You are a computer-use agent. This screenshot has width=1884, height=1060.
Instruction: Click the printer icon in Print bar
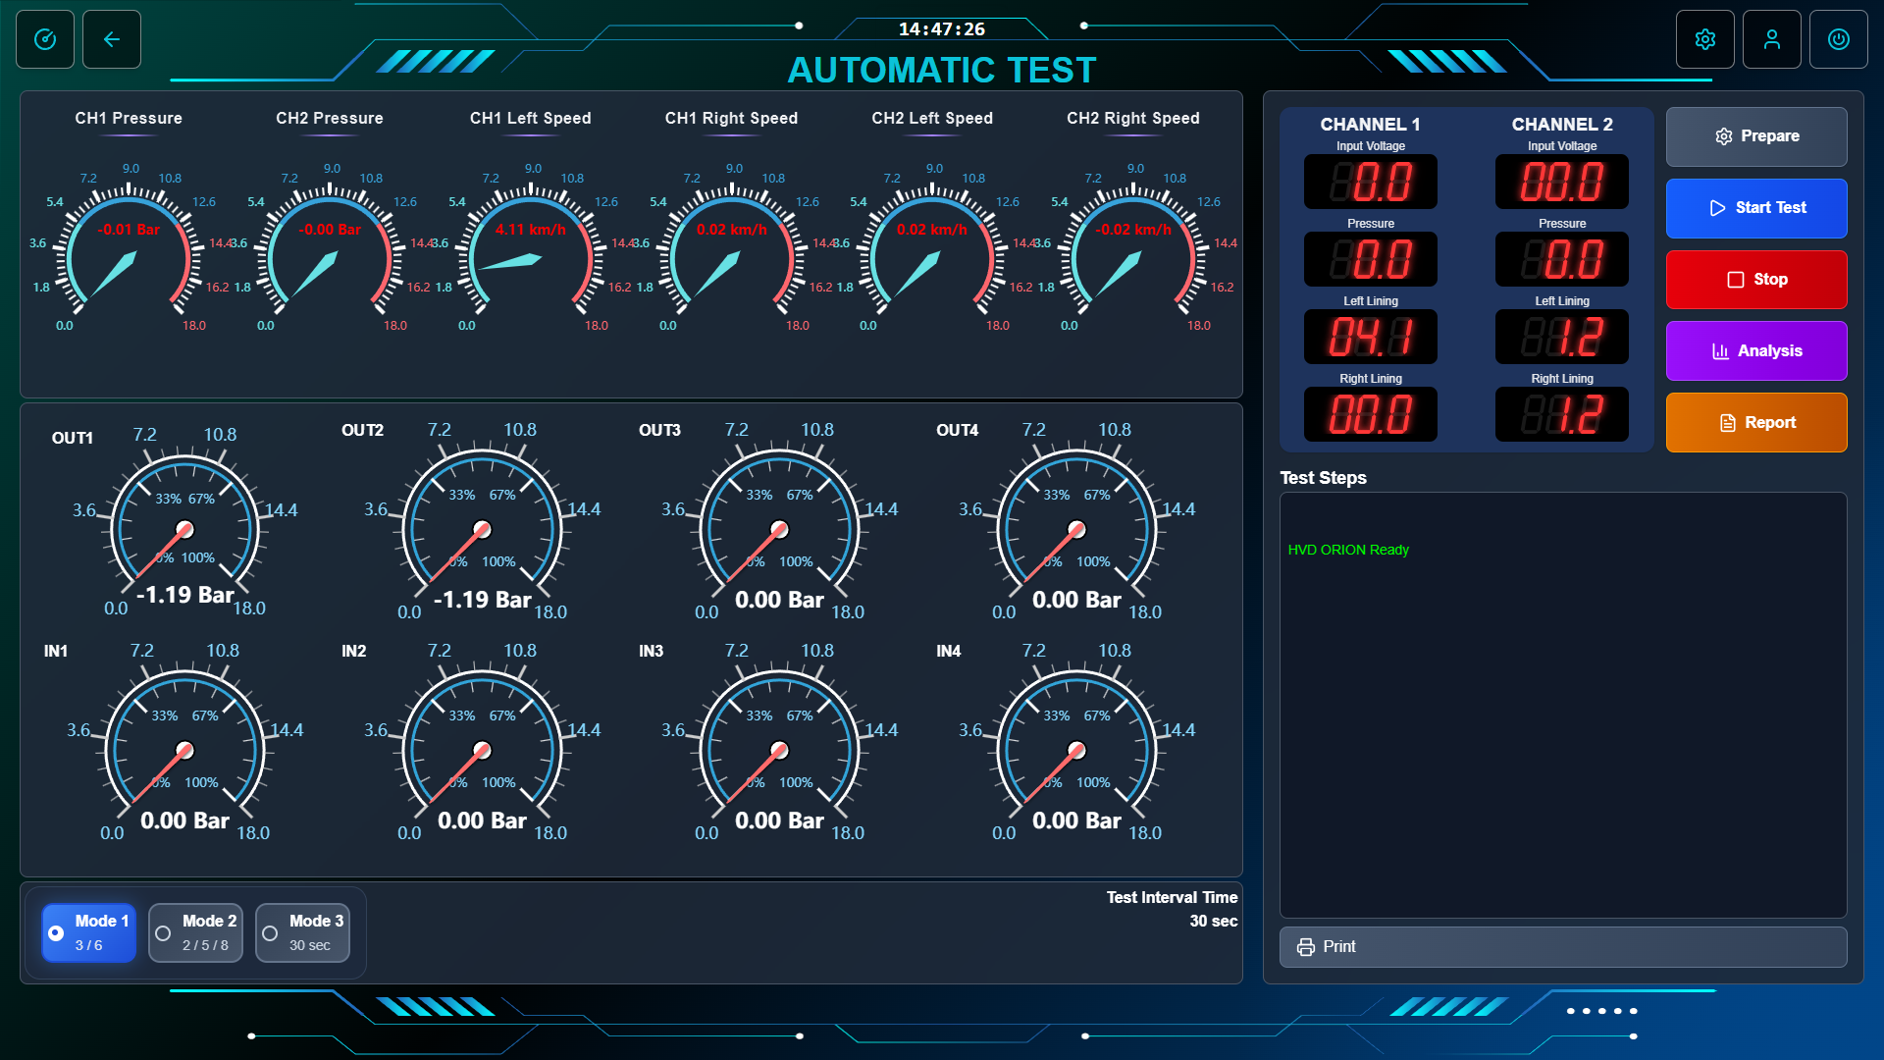[1305, 947]
